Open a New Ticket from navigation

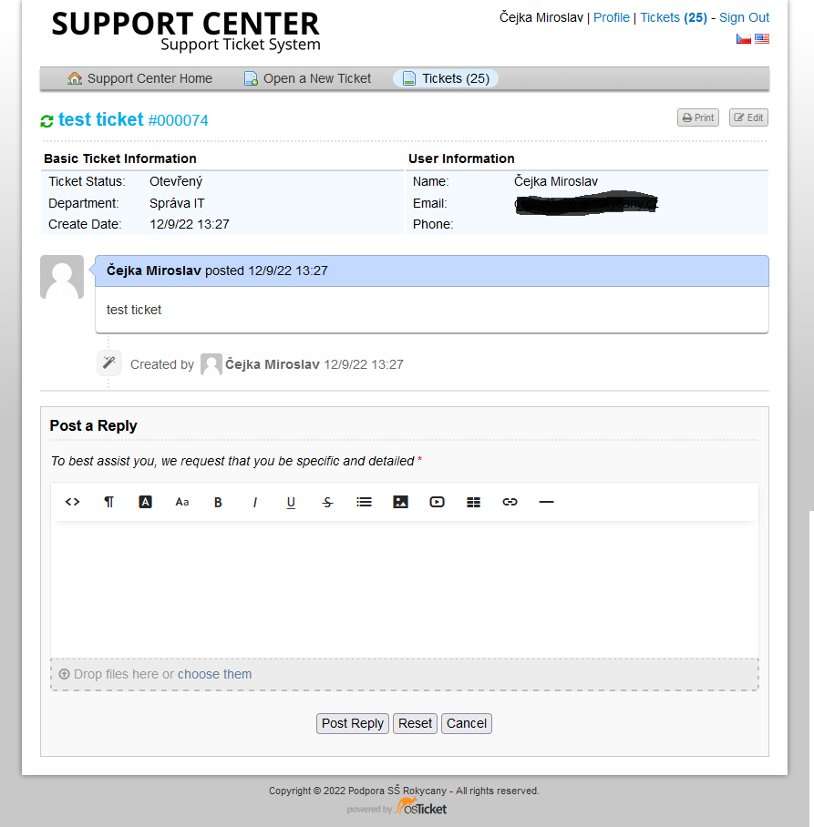tap(307, 78)
